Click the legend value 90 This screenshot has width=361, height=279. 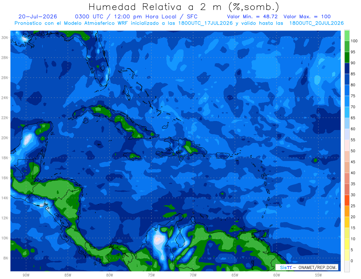coord(353,63)
